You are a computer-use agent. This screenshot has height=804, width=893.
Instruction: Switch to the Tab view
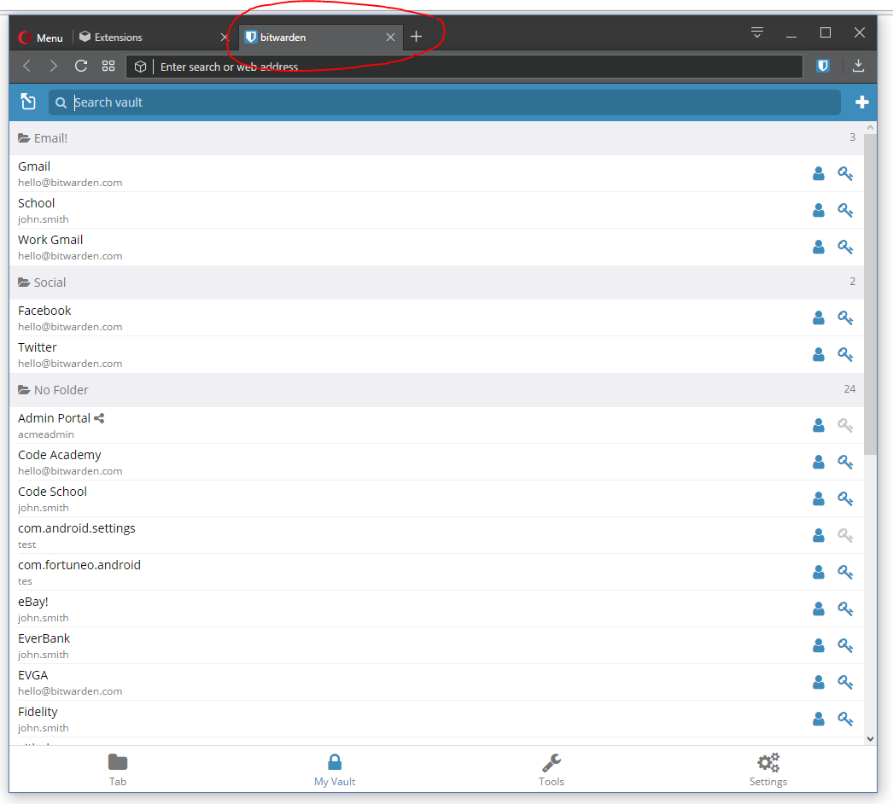click(x=118, y=769)
